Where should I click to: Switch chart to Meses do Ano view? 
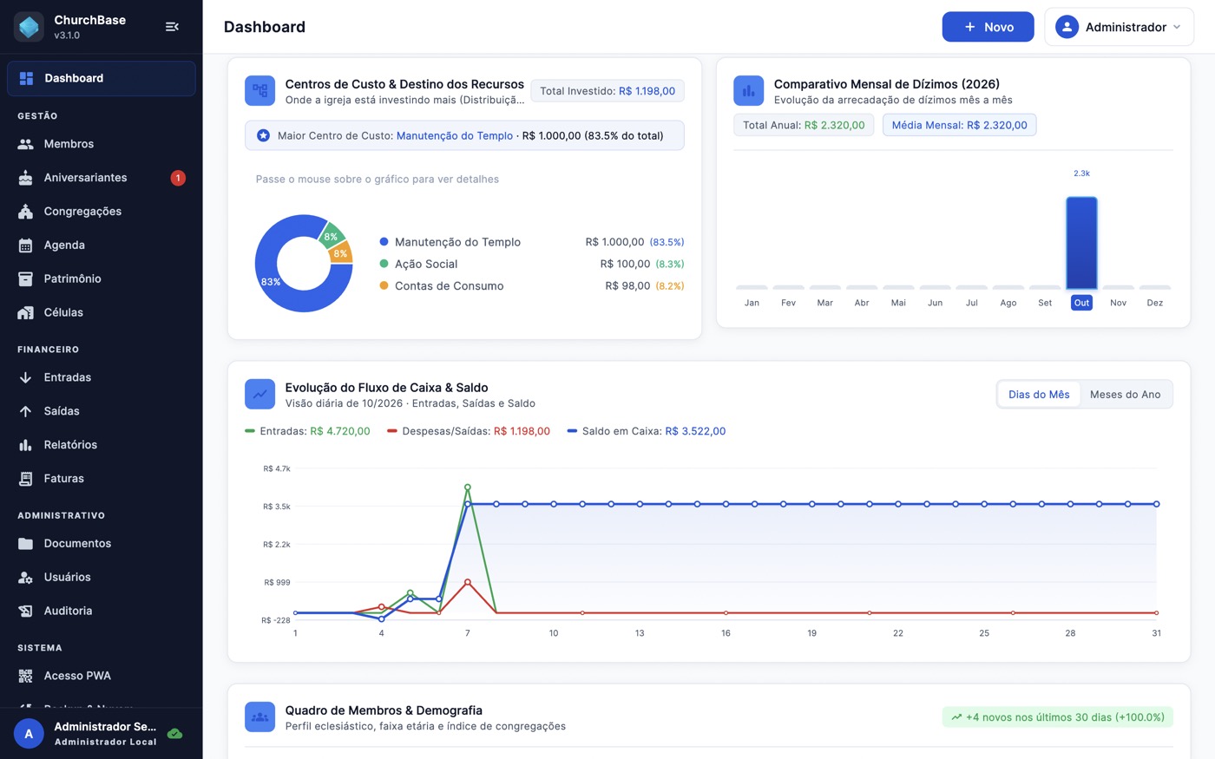click(x=1125, y=395)
